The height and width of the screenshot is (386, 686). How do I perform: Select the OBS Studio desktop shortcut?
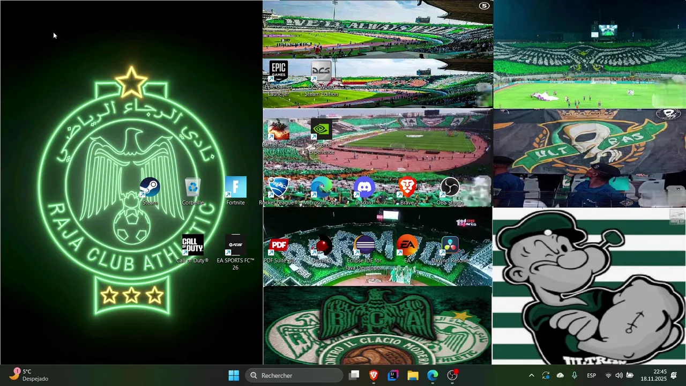(x=450, y=191)
